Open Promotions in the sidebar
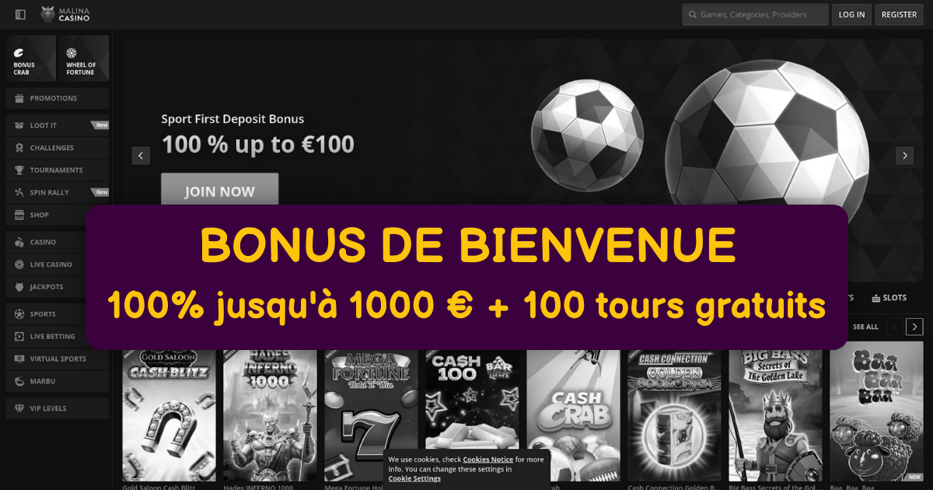Image resolution: width=933 pixels, height=490 pixels. (58, 98)
